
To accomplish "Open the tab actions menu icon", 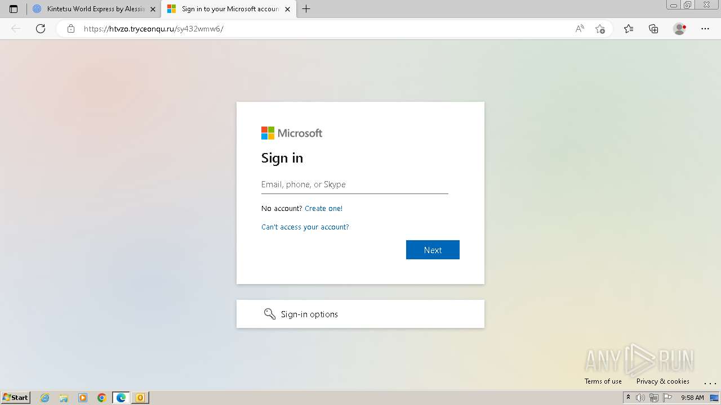I will 14,9.
